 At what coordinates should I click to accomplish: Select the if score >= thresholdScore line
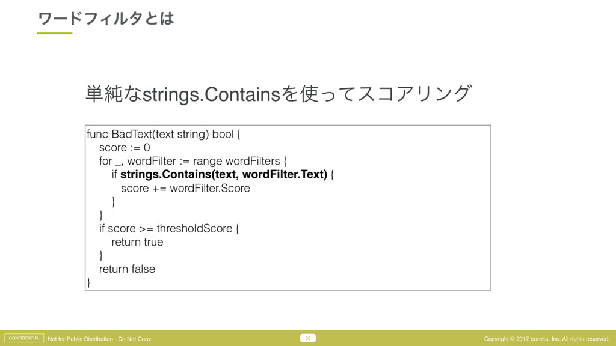tap(169, 229)
